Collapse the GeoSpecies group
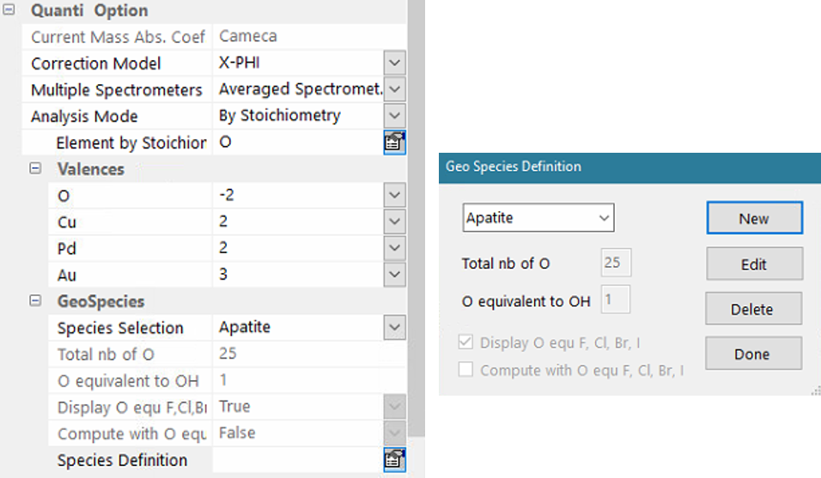 tap(36, 301)
